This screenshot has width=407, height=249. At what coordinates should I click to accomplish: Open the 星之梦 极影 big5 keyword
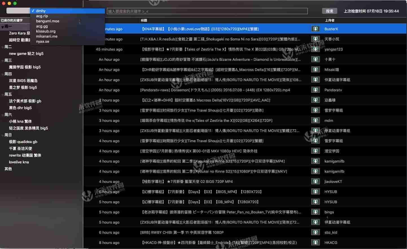pyautogui.click(x=23, y=87)
